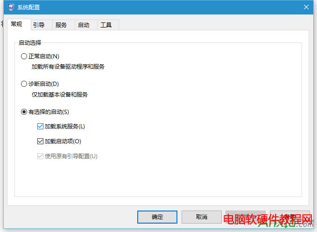The height and width of the screenshot is (232, 317).
Task: Go to the 启动 tab
Action: tap(84, 25)
